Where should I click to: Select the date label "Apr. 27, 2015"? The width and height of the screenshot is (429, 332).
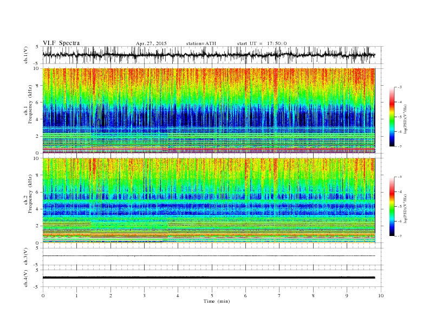(x=151, y=43)
